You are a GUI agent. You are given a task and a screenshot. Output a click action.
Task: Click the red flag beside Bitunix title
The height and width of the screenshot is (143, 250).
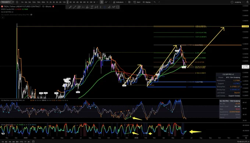point(53,7)
